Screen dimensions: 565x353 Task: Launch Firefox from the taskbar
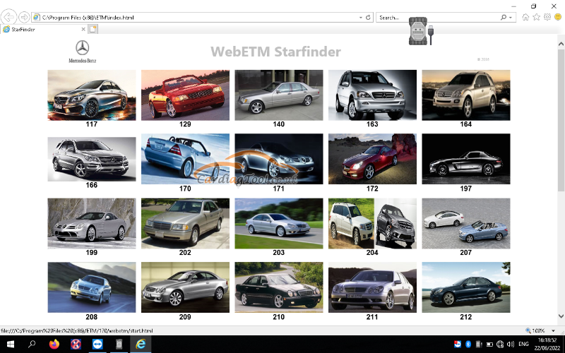coord(54,344)
